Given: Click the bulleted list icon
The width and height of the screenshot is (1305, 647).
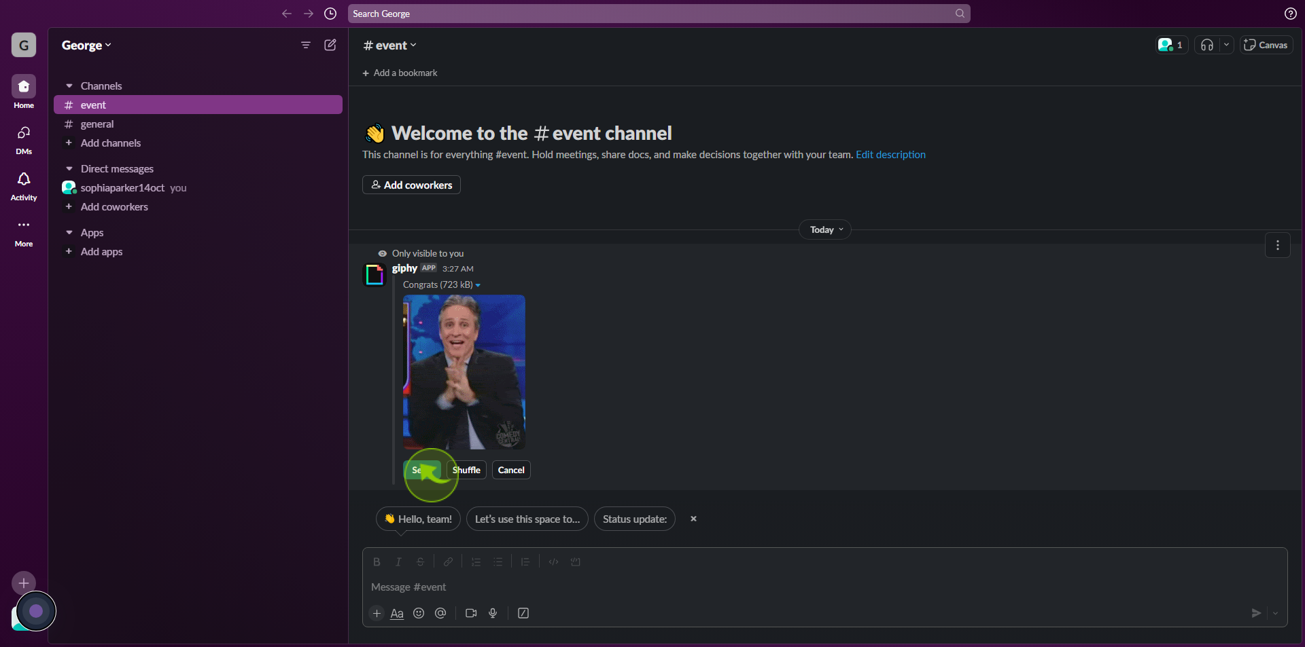Looking at the screenshot, I should coord(498,561).
